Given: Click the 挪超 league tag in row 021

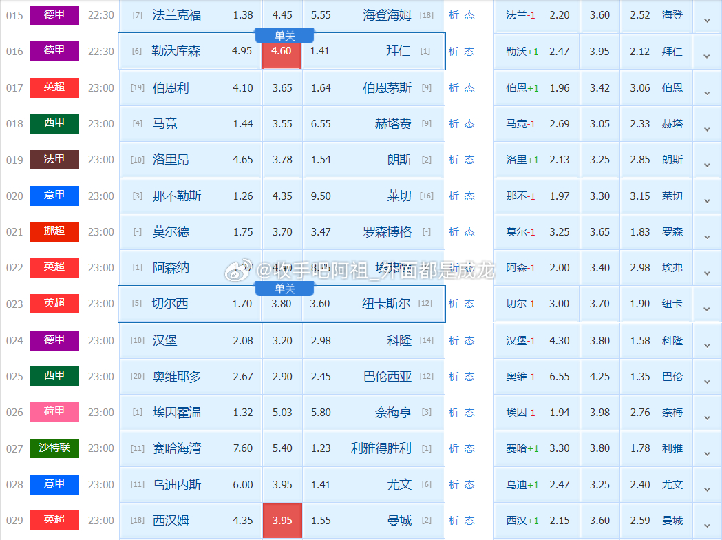Looking at the screenshot, I should tap(54, 231).
